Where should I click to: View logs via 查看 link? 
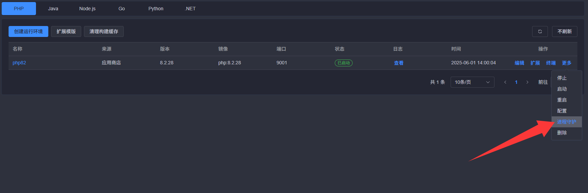(x=399, y=63)
